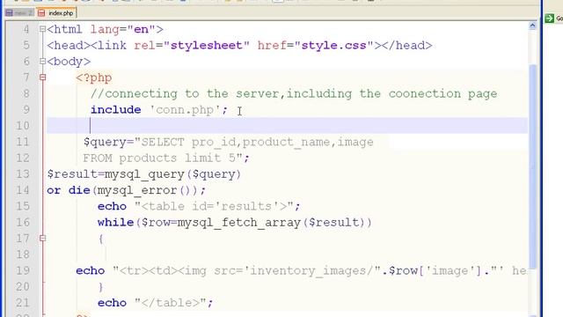Click the red save icon on index.php tab
The width and height of the screenshot is (563, 317).
pos(41,13)
